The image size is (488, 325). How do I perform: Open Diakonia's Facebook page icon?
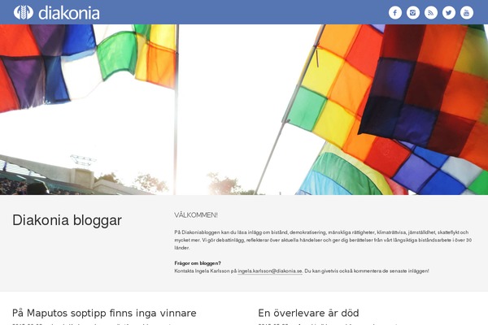[395, 13]
